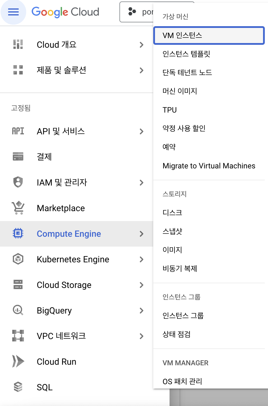Click the Marketplace shopping cart icon
268x406 pixels.
coord(18,208)
